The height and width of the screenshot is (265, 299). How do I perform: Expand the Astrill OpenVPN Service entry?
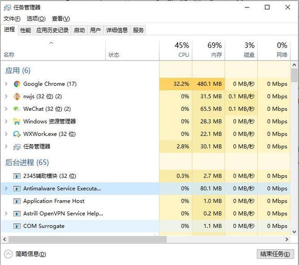tap(6, 214)
